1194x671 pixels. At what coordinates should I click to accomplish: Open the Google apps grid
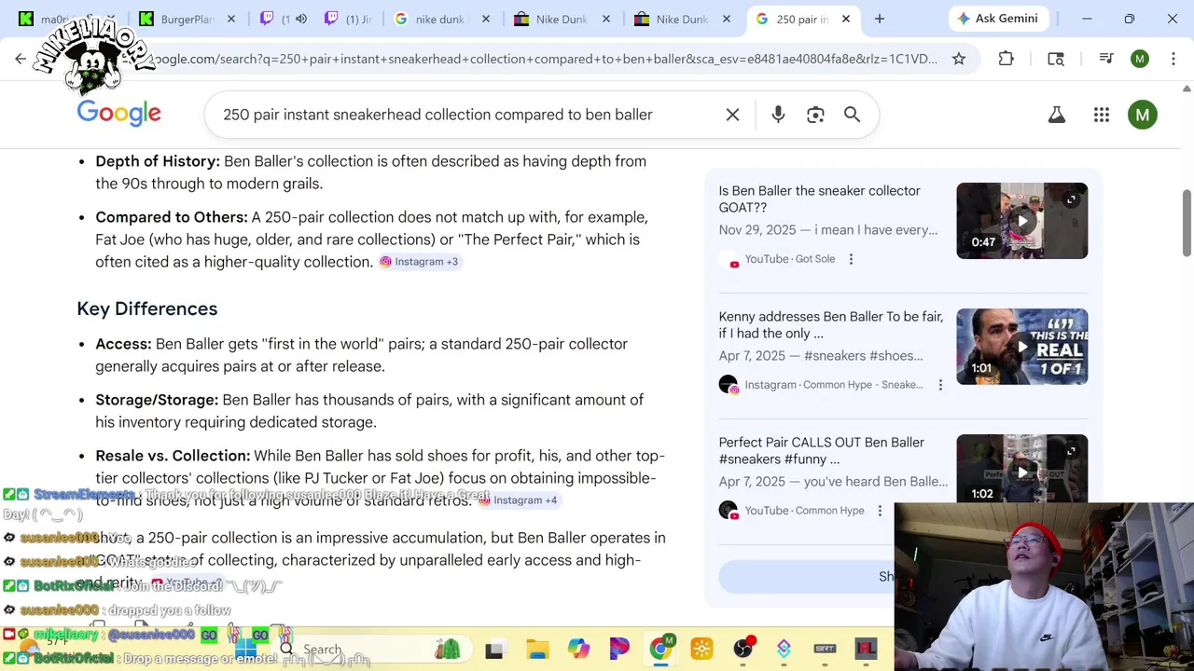click(x=1102, y=115)
